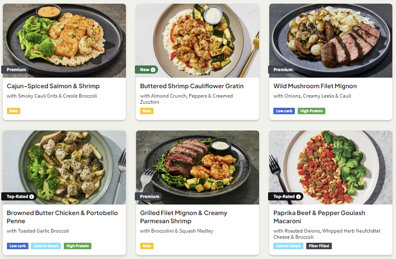Screen dimensions: 396x259
Task: Click the Buttered Shrimp Cauliflower Gratin title
Action: click(x=192, y=86)
